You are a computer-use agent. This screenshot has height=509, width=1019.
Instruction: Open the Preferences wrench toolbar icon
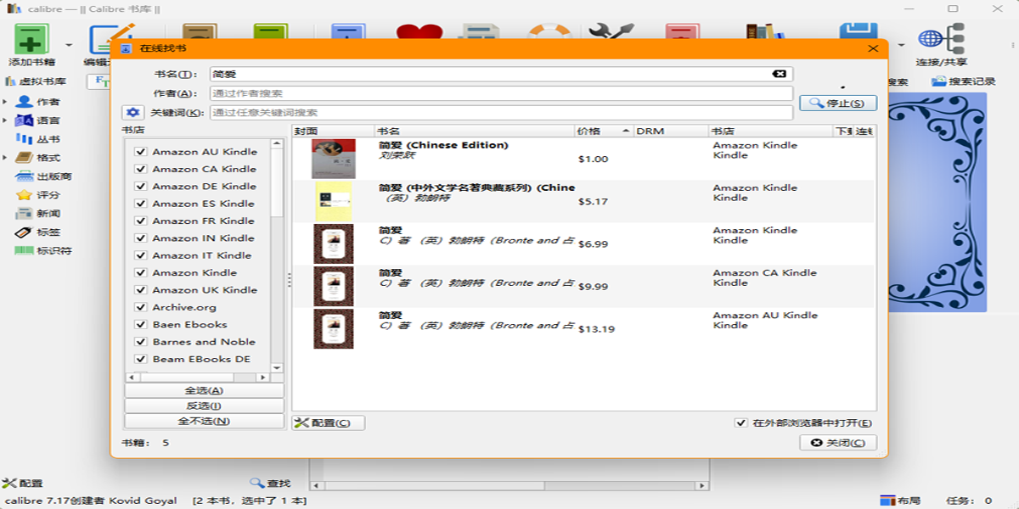[611, 31]
